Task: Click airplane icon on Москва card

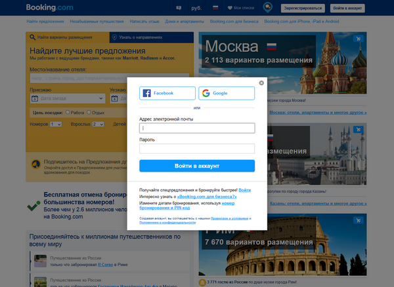Action: [x=359, y=39]
